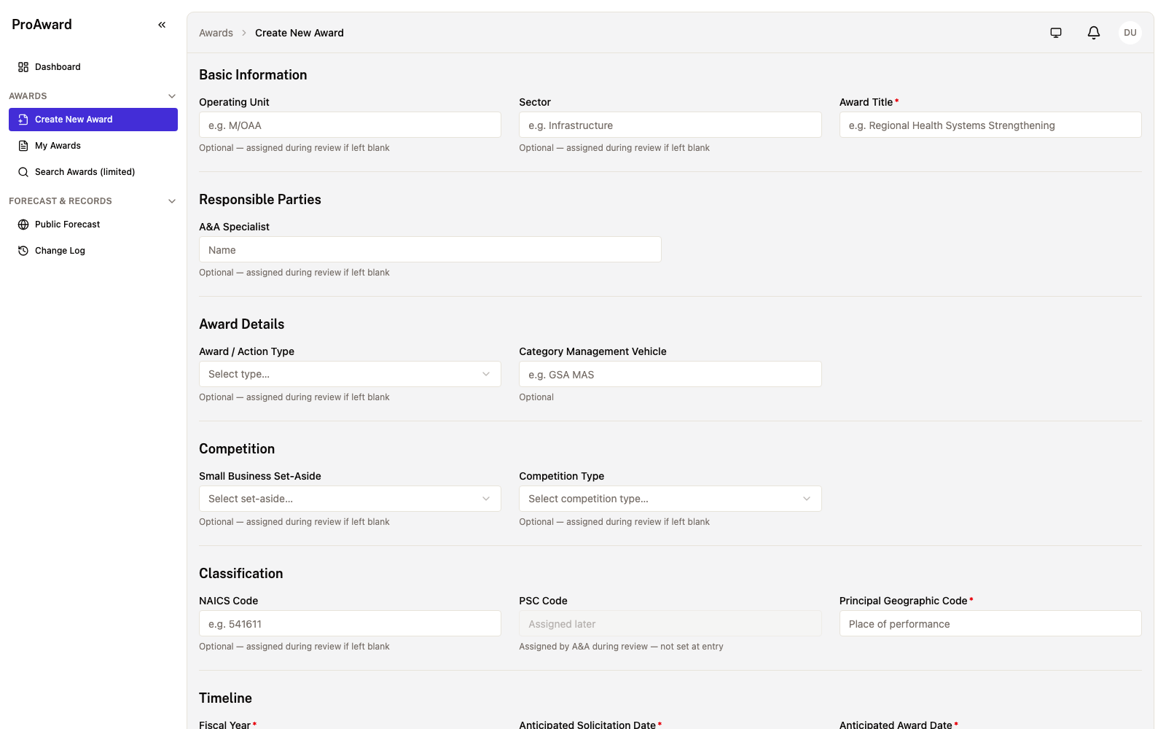Collapse the AWARDS sidebar section
This screenshot has width=1166, height=729.
point(172,96)
